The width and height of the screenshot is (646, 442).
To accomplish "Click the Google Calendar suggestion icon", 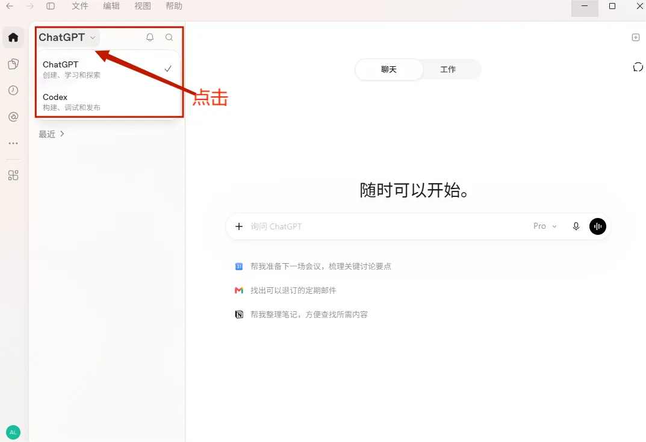I will click(239, 267).
